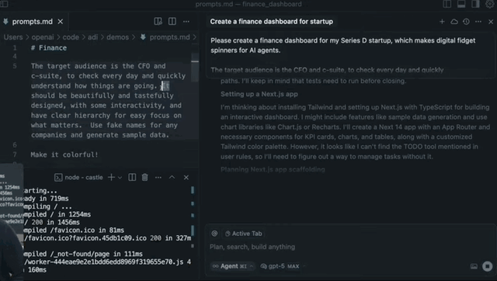
Task: Open the gpt-5 MAX model selector
Action: point(280,266)
